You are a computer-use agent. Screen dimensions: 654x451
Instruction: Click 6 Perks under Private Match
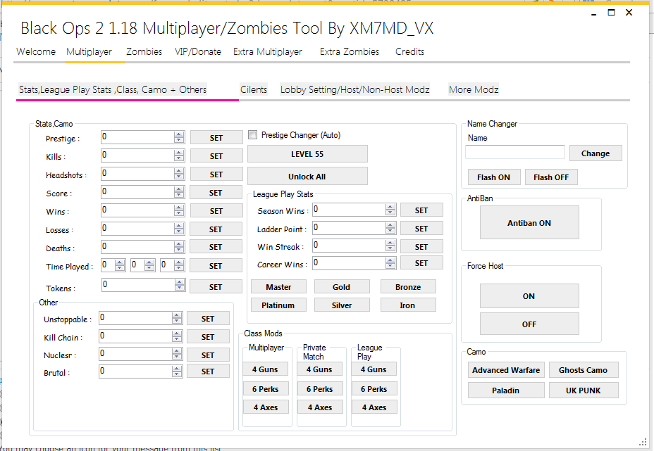(x=320, y=388)
